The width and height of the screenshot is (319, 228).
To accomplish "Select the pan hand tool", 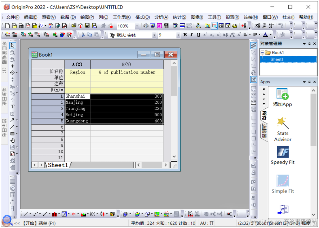I will click(x=13, y=140).
